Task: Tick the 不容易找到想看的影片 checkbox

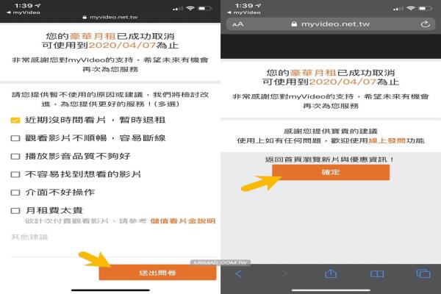Action: (15, 174)
